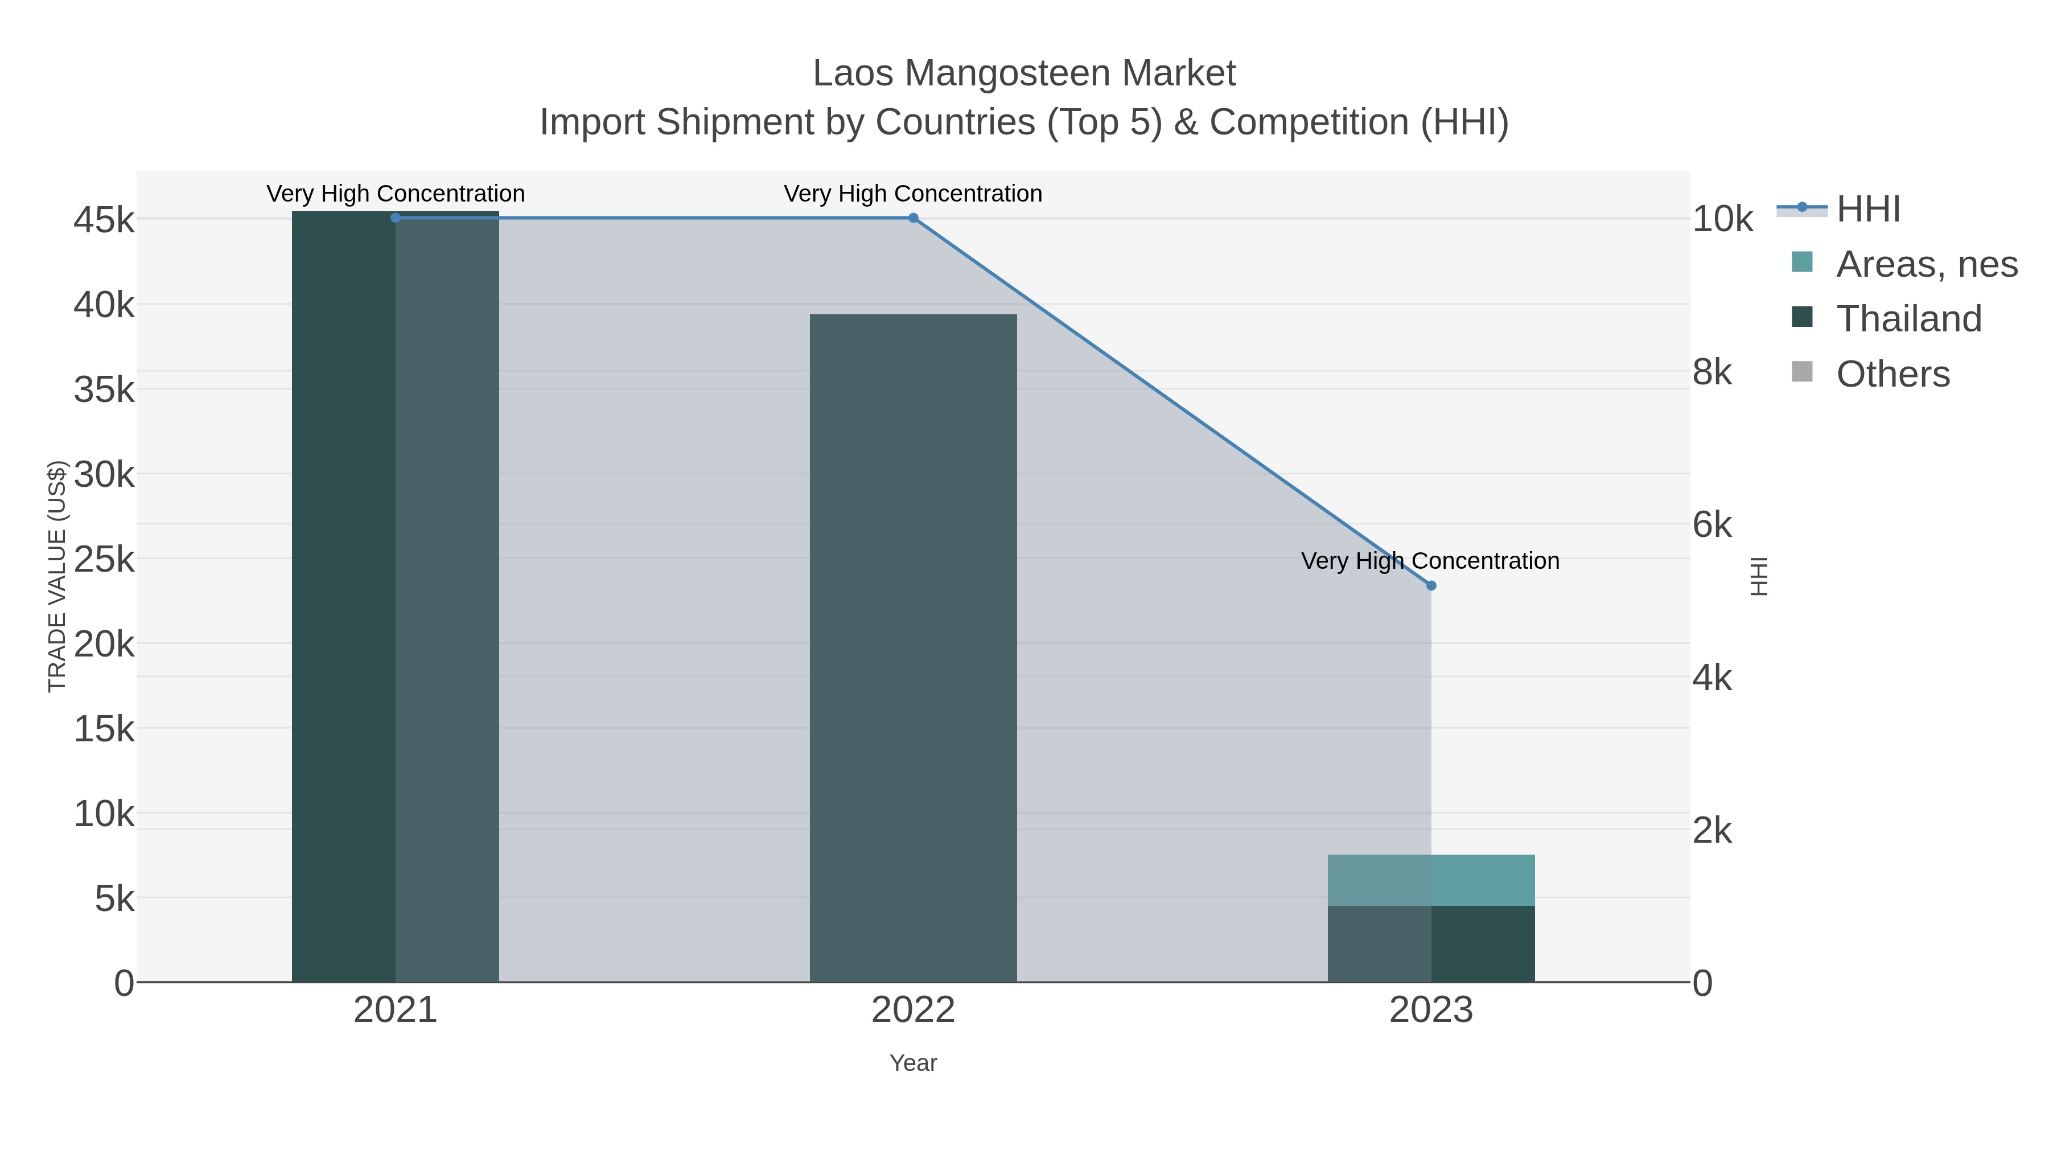Click Very High Concentration label above 2023
The width and height of the screenshot is (2049, 1153).
click(1430, 561)
